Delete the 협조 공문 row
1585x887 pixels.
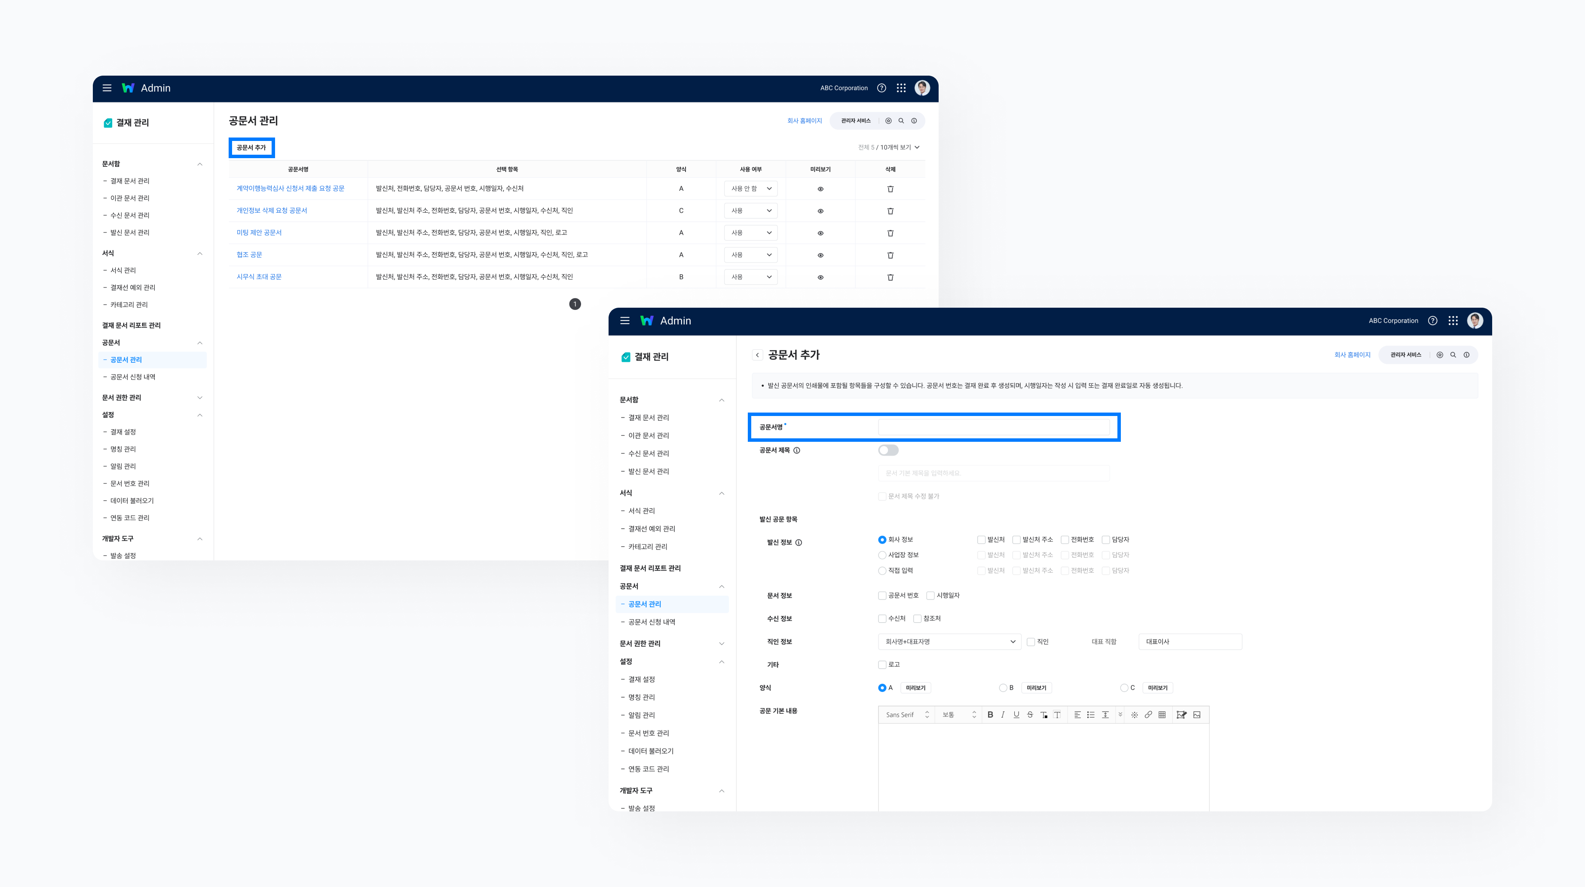click(x=890, y=255)
